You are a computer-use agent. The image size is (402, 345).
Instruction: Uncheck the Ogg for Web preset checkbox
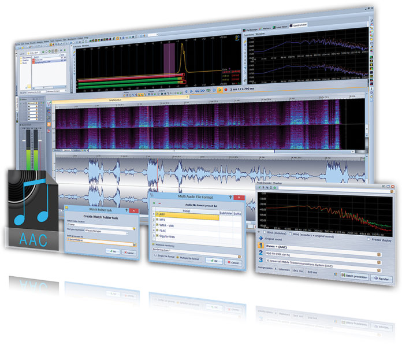[x=157, y=236]
